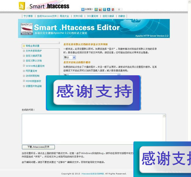191x177 pixels.
Task: Click inside the generated code text area
Action: pyautogui.click(x=94, y=129)
